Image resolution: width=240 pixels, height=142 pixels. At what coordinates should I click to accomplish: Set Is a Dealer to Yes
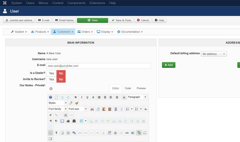tap(52, 73)
